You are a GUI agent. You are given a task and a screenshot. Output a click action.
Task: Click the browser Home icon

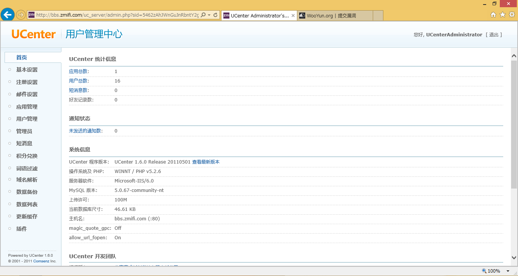pyautogui.click(x=493, y=15)
